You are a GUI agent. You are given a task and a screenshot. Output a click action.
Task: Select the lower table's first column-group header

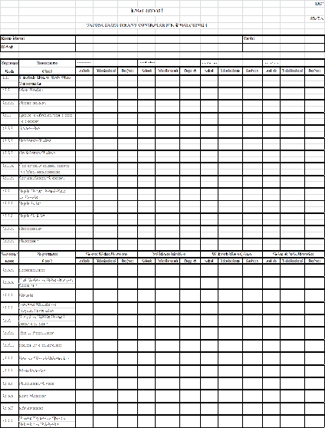[x=107, y=254]
